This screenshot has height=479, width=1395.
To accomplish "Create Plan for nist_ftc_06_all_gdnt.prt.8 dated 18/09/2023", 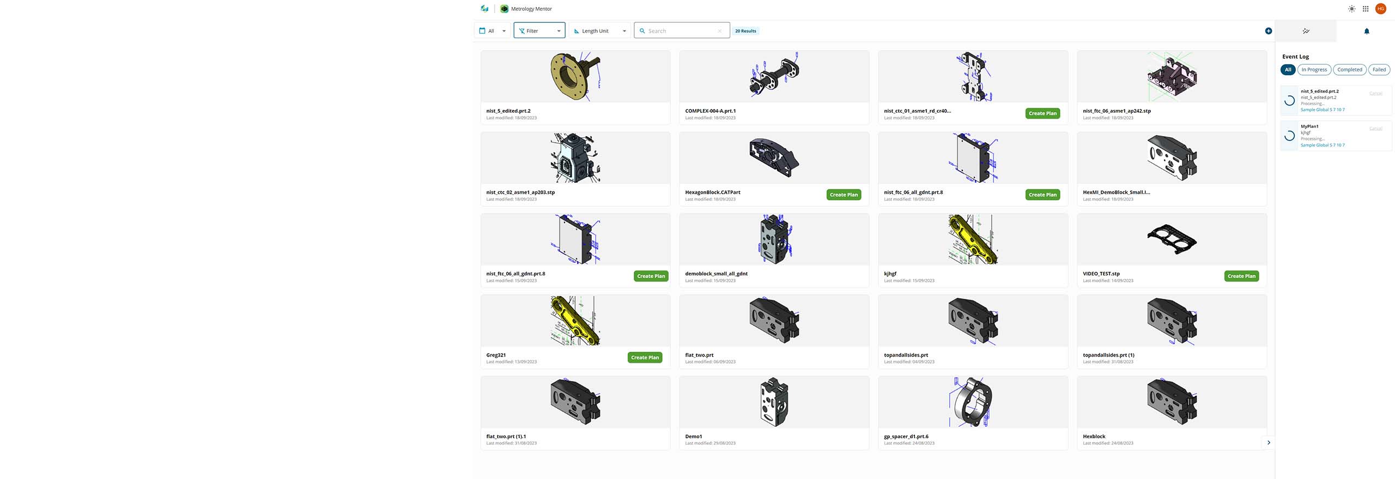I will [1042, 194].
